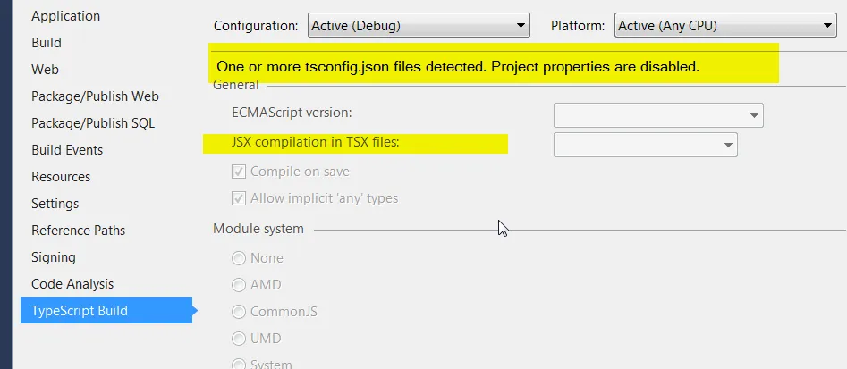Select the CommonJS radio button
This screenshot has height=369, width=847.
tap(239, 312)
